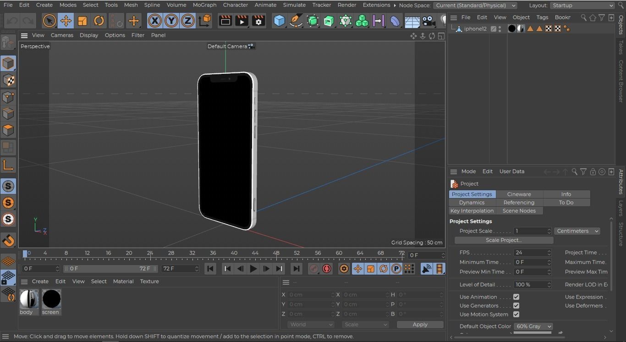This screenshot has width=626, height=342.
Task: Add a Camera object
Action: (428, 21)
